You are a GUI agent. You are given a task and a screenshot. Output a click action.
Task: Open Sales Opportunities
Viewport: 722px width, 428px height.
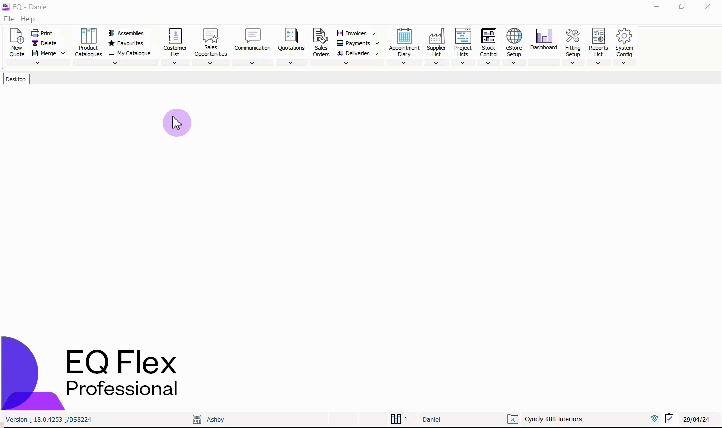211,43
